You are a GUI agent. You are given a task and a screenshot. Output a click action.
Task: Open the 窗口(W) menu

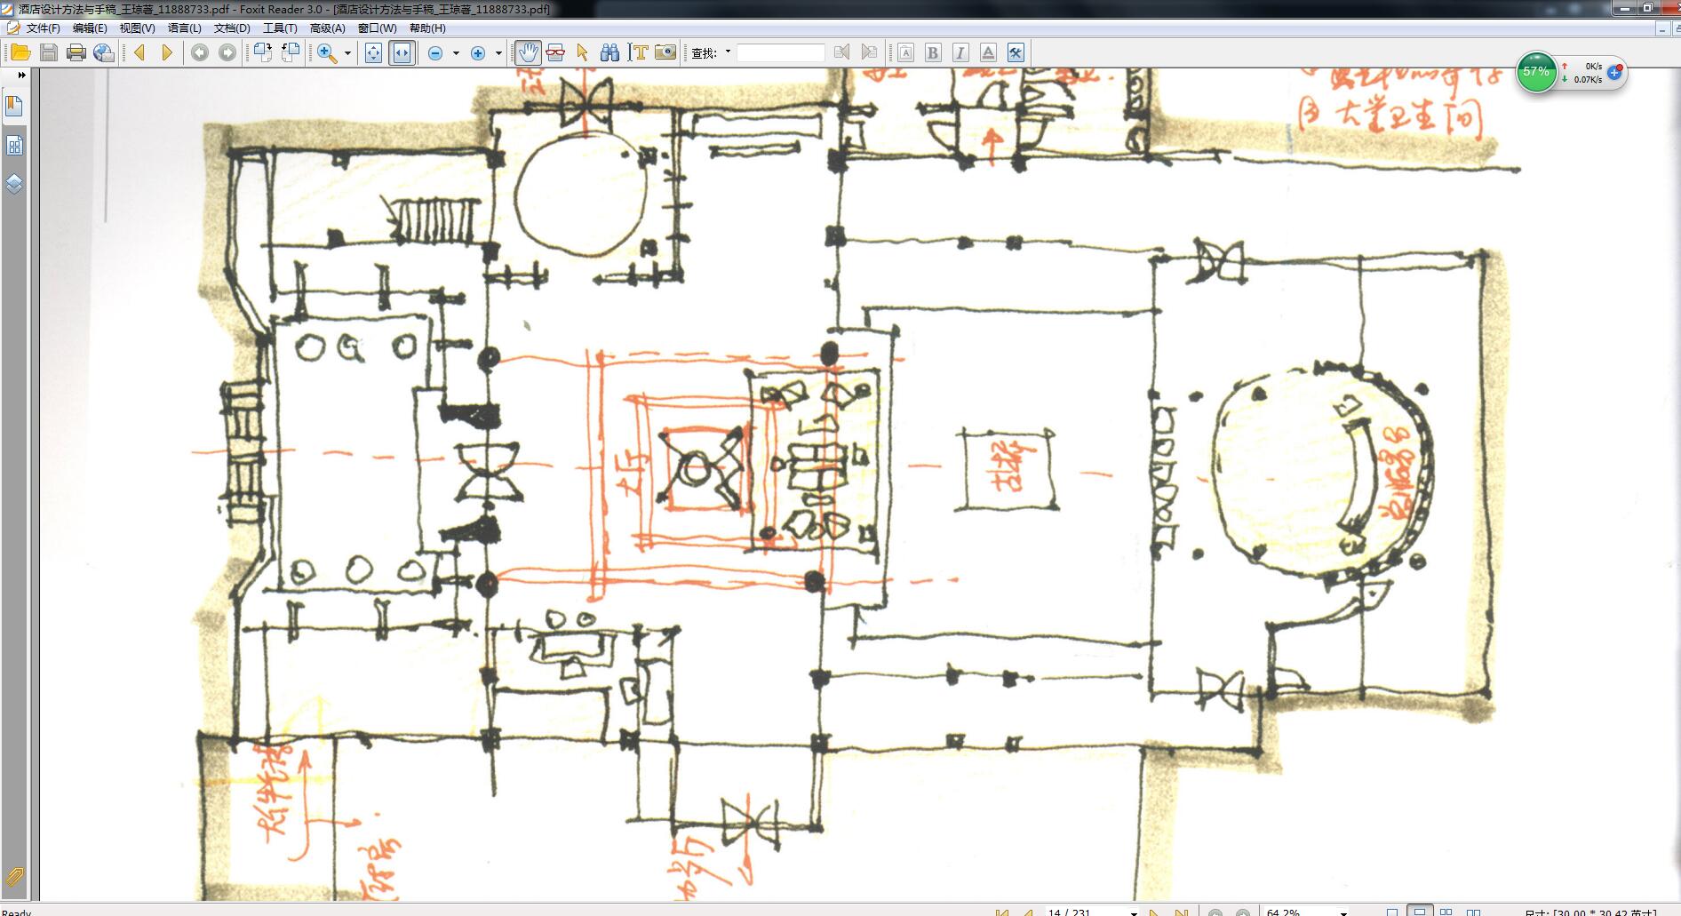tap(377, 28)
